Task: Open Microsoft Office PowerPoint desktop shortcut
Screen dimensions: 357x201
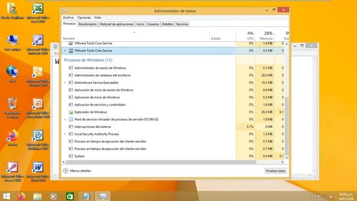Action: coord(38,108)
